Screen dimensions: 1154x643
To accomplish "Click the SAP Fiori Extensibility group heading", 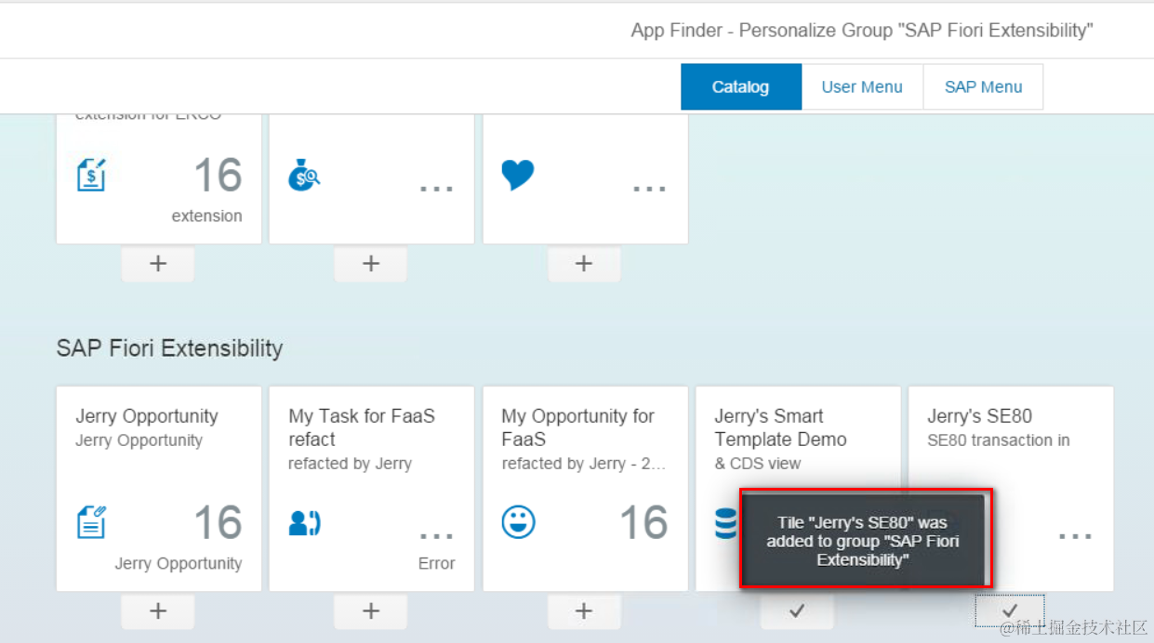I will tap(169, 348).
